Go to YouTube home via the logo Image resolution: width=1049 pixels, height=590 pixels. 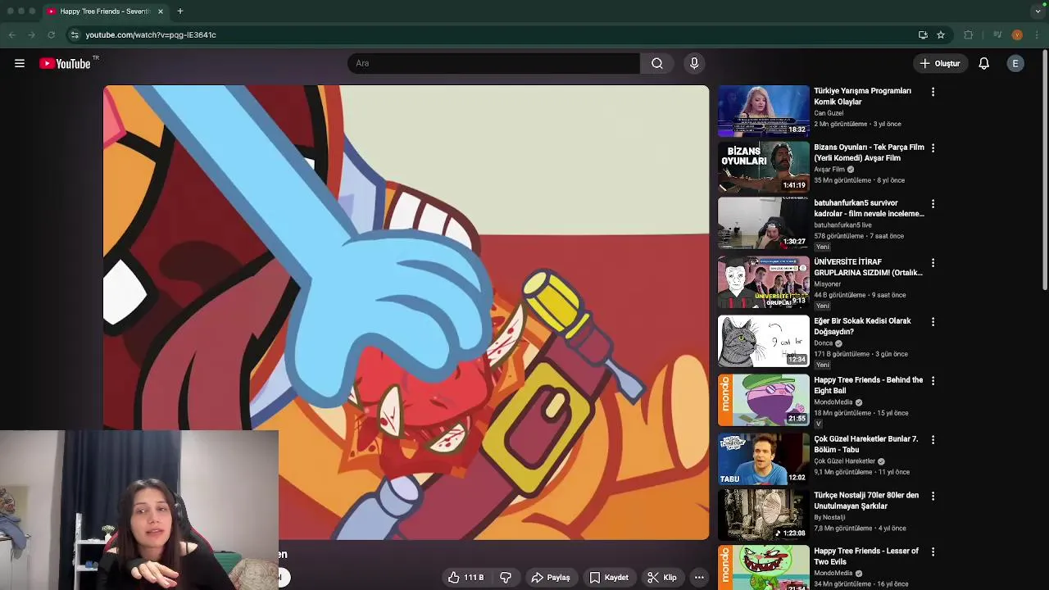[65, 63]
